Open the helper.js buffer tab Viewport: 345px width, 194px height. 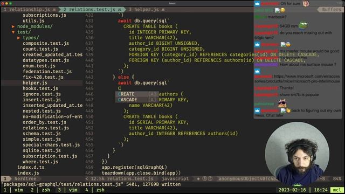146,10
